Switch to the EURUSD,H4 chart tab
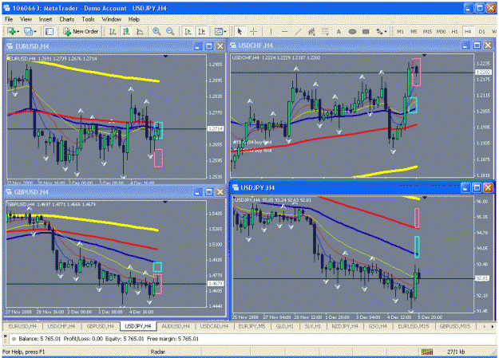 coord(22,326)
